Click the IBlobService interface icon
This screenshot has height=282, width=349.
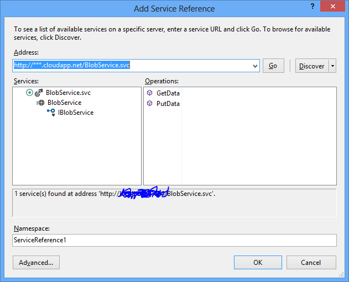pyautogui.click(x=51, y=112)
